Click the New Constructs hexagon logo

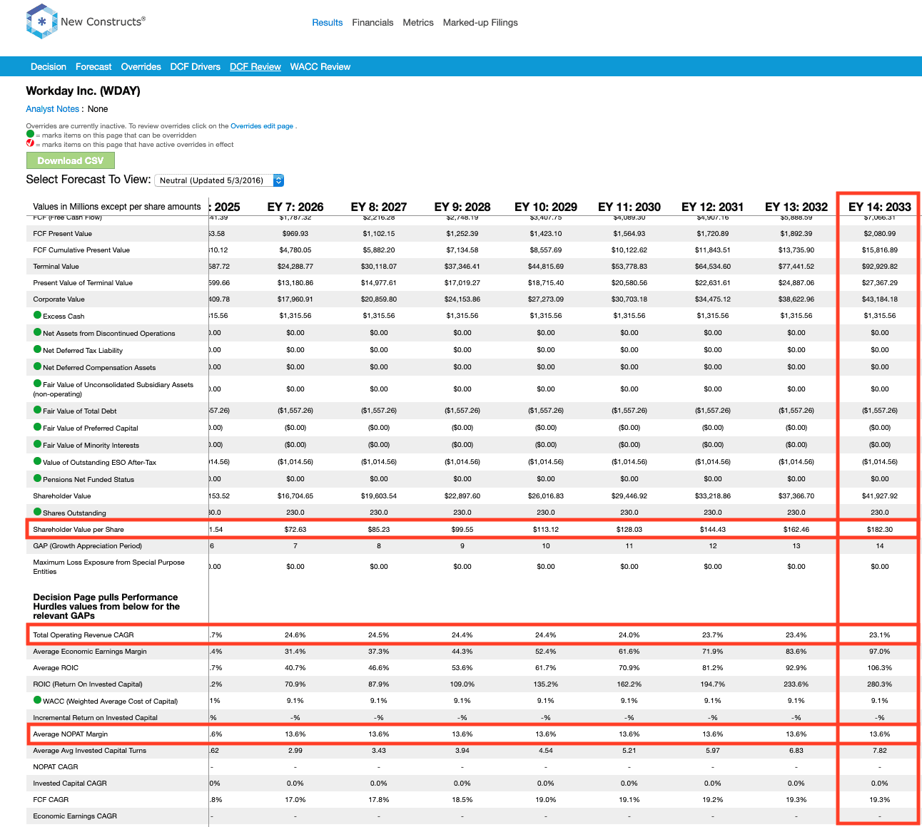41,21
